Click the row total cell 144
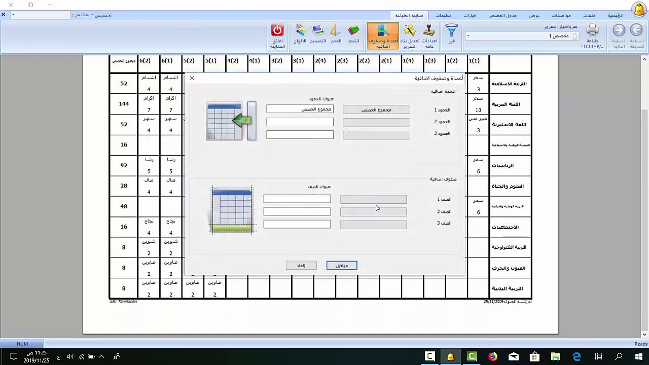The height and width of the screenshot is (365, 649). [124, 103]
